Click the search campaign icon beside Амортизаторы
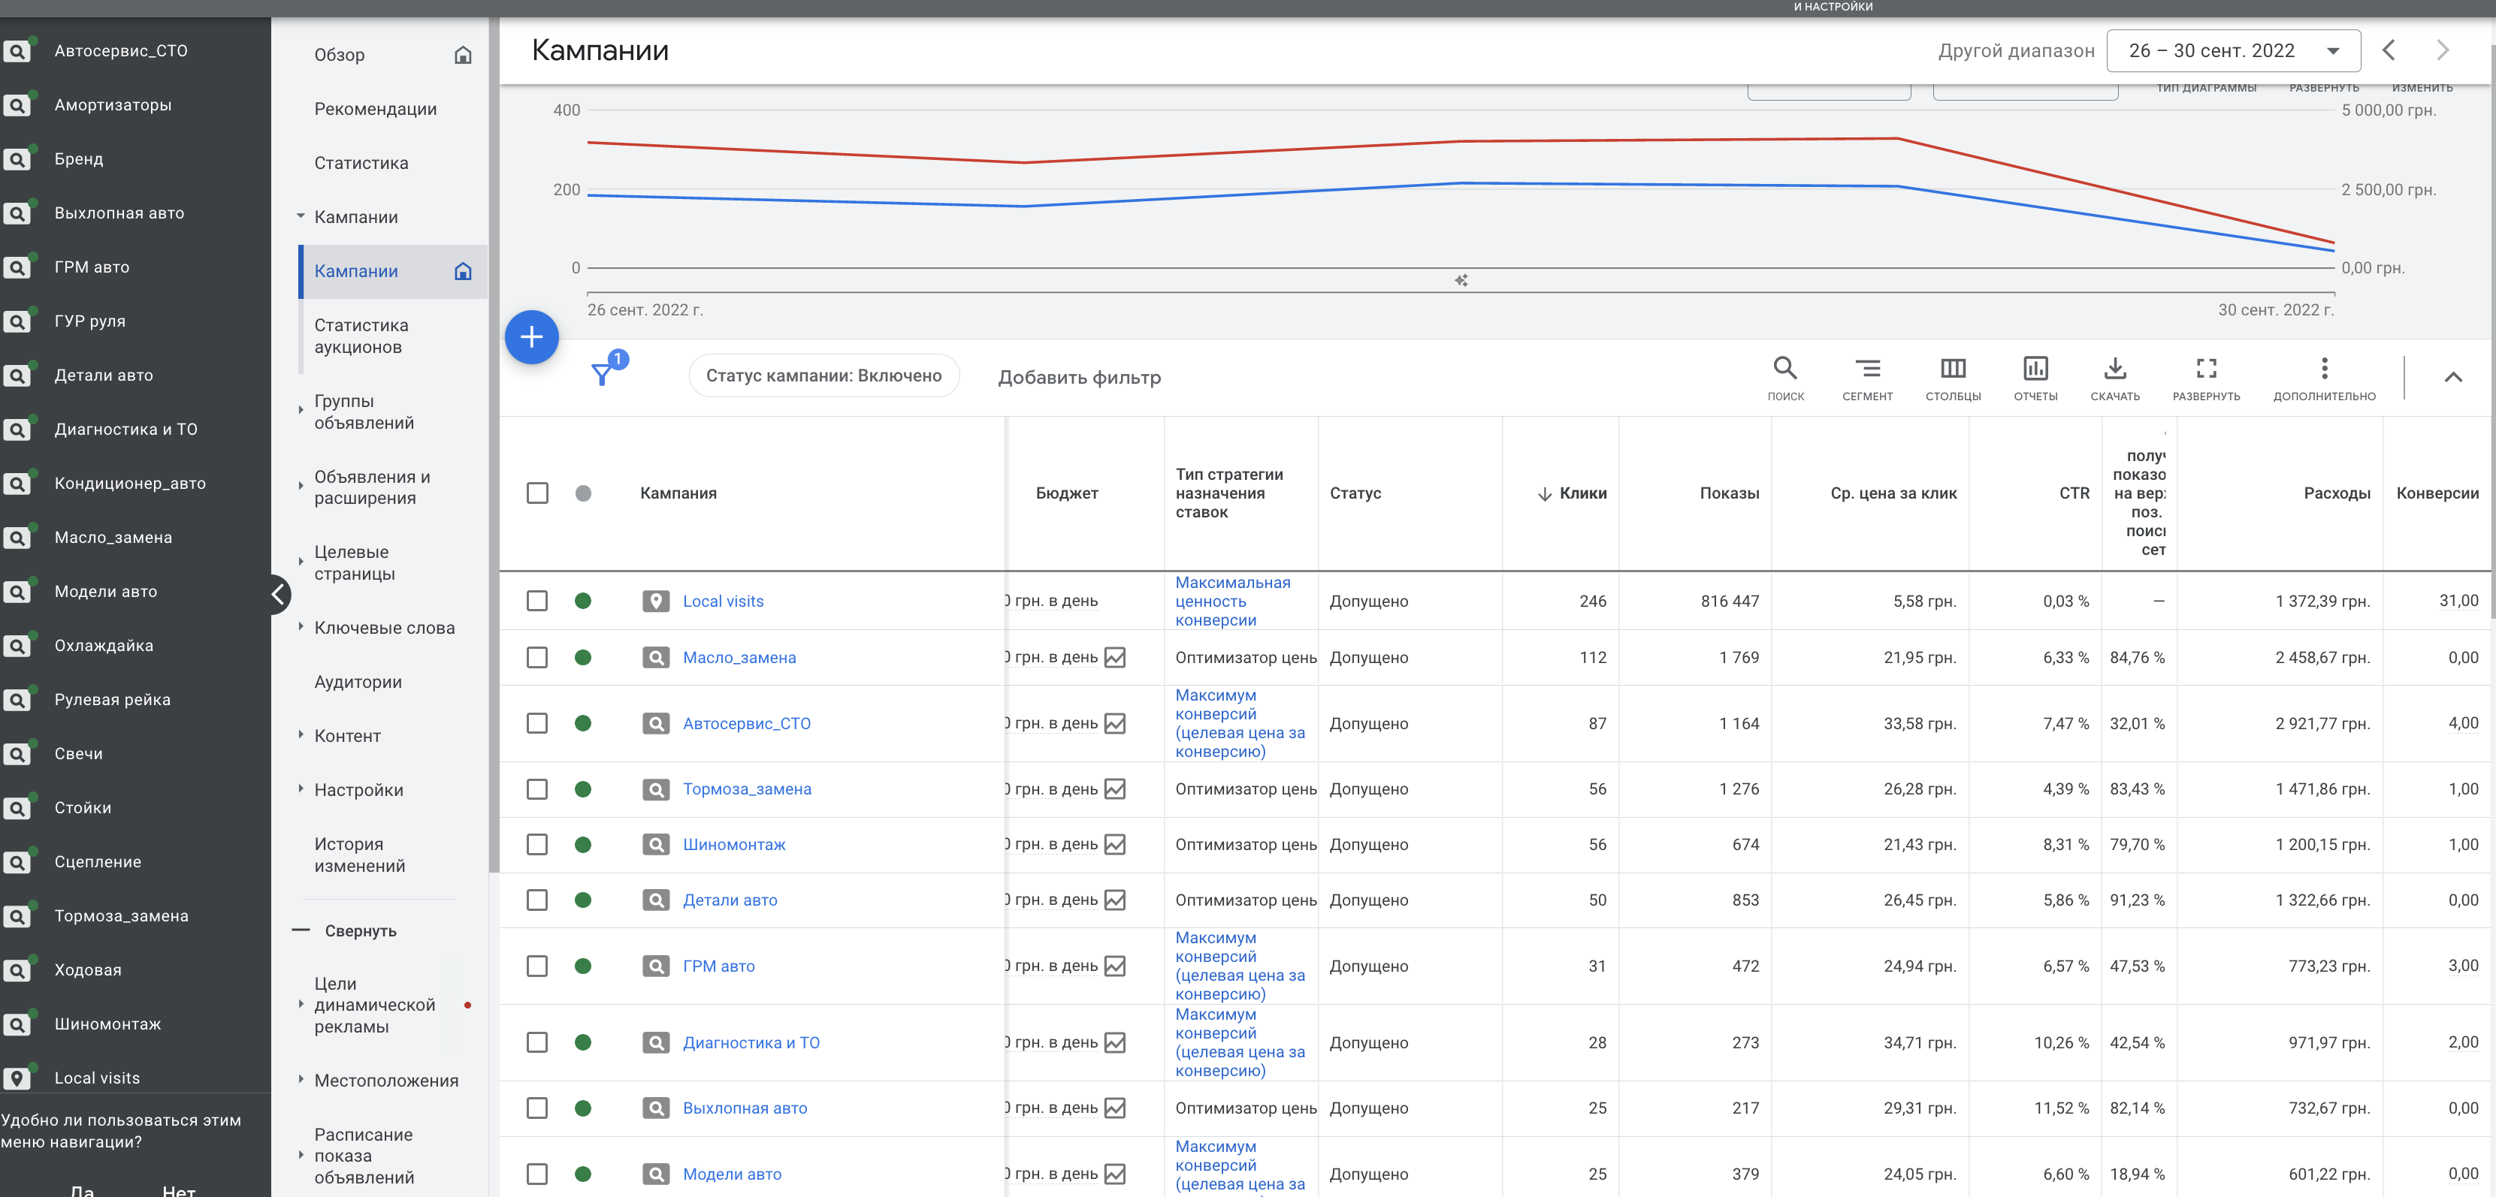Image resolution: width=2496 pixels, height=1197 pixels. (17, 104)
